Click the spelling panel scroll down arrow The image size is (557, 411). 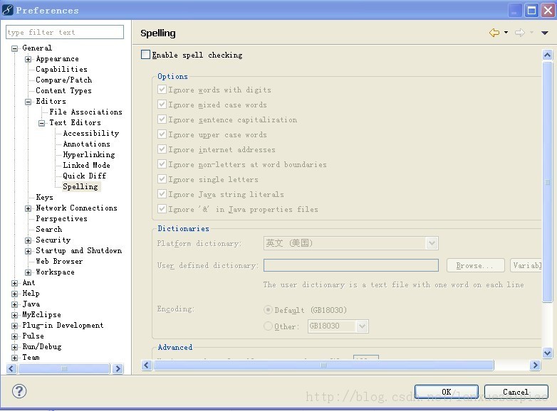(548, 353)
